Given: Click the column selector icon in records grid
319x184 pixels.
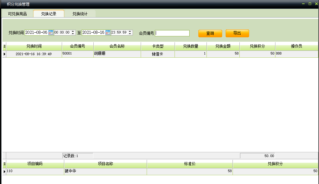Looking at the screenshot, I should pos(4,46).
